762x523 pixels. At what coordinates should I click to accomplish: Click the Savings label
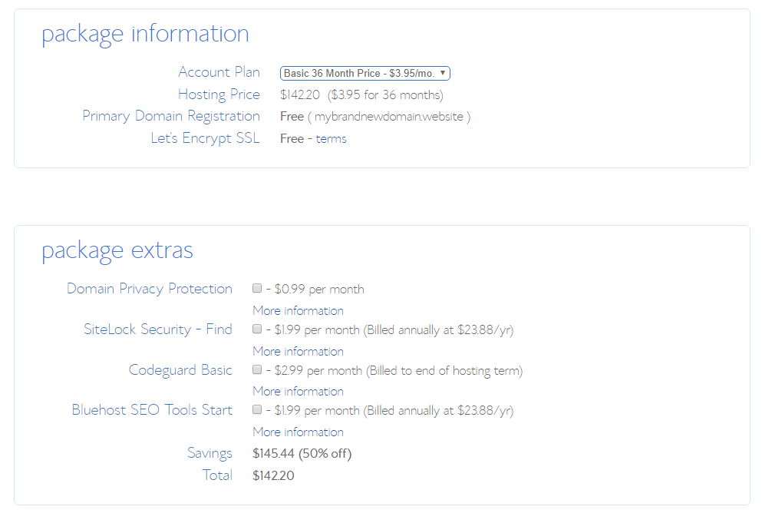point(210,453)
